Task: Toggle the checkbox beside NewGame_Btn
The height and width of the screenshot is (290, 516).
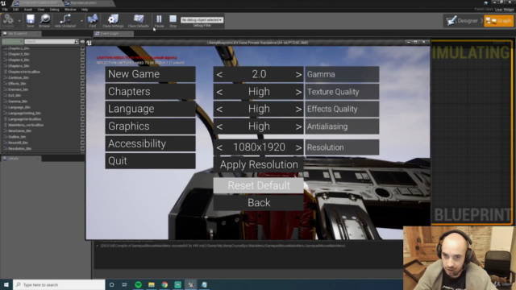Action: pos(82,130)
